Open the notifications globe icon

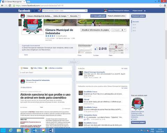(x=40, y=10)
